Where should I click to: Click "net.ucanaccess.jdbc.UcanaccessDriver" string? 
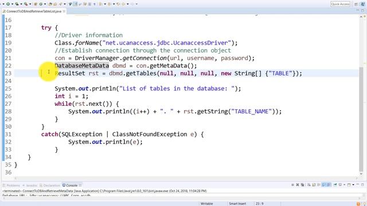pyautogui.click(x=166, y=43)
